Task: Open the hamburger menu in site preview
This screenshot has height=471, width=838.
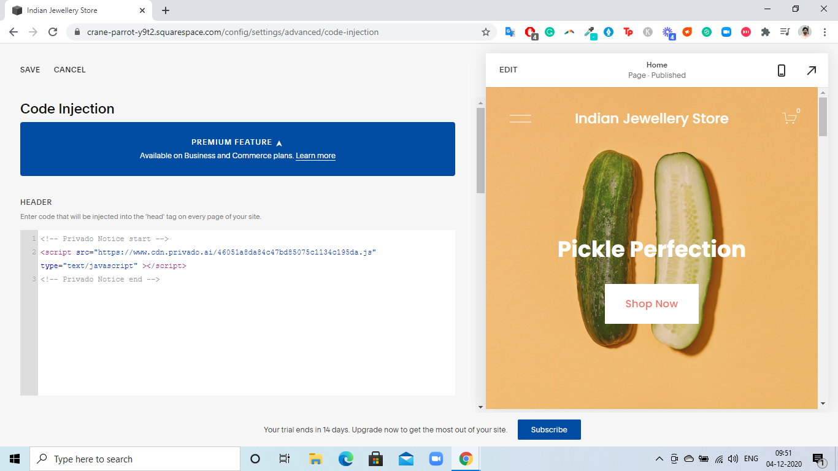Action: tap(520, 118)
